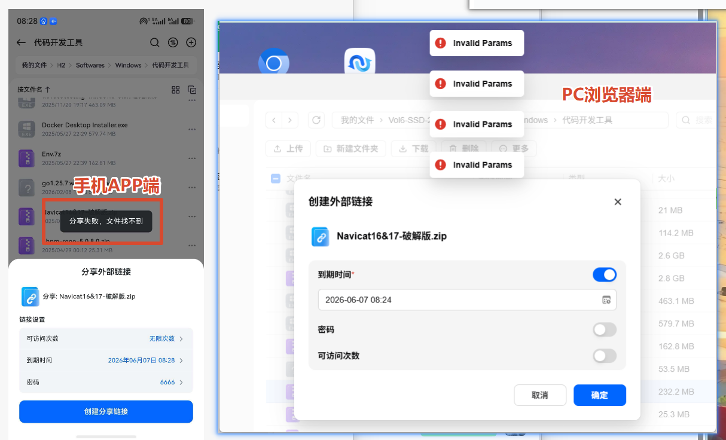Go to H2 in phone breadcrumb
Screen dimensions: 726x440
pos(61,65)
